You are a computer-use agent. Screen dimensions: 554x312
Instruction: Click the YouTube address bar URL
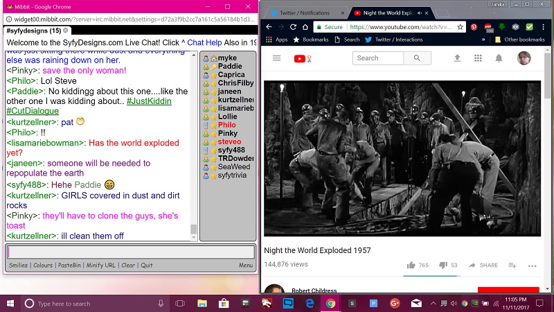401,27
